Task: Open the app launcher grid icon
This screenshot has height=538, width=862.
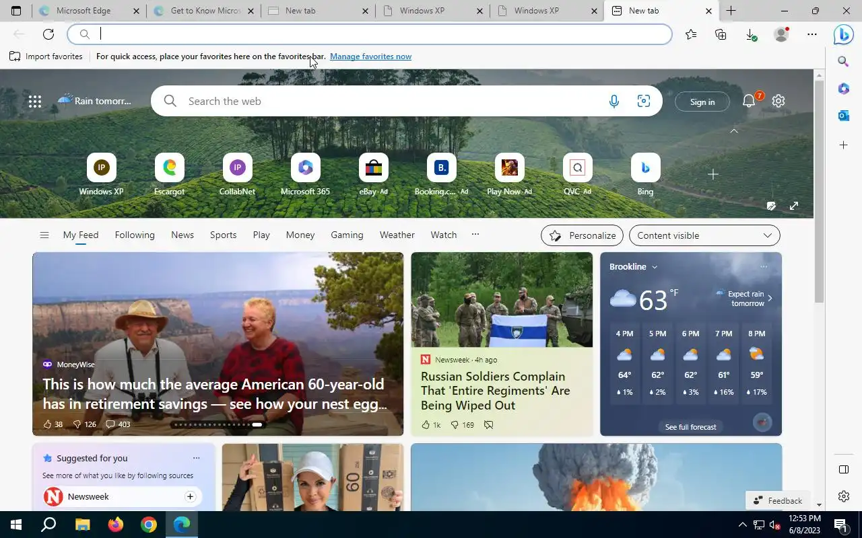Action: pos(35,102)
